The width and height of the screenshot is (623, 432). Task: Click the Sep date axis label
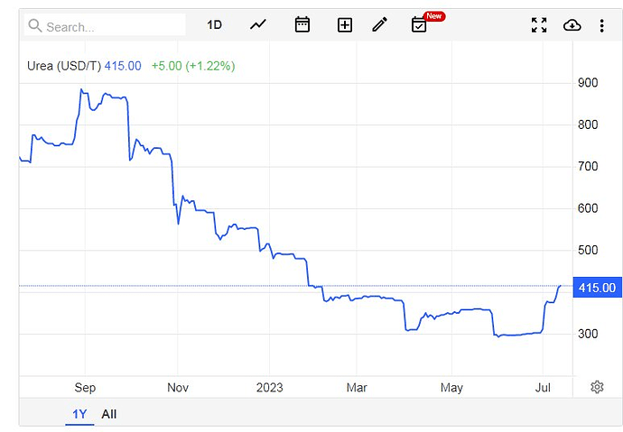(x=85, y=388)
